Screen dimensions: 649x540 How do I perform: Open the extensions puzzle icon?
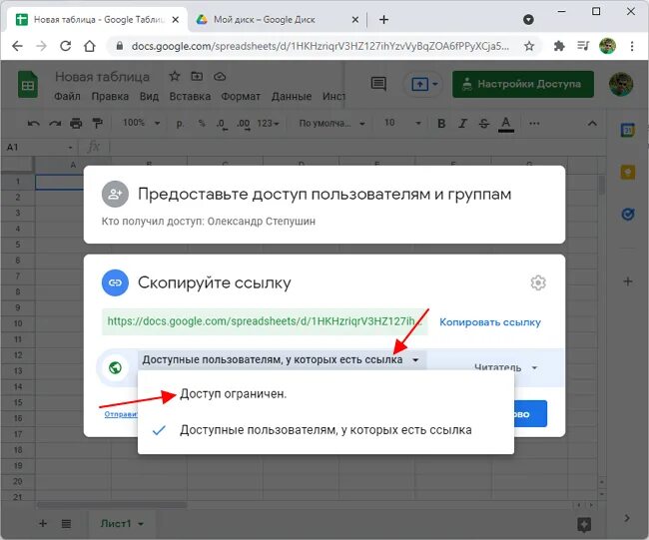pos(559,46)
